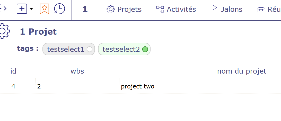Click the gear icon next to Projets

[x=110, y=9]
